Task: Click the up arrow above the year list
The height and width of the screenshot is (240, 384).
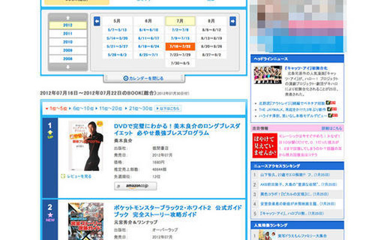Action: point(68,18)
